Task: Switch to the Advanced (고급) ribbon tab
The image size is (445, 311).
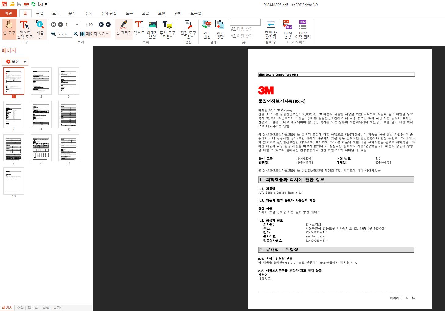Action: click(145, 13)
